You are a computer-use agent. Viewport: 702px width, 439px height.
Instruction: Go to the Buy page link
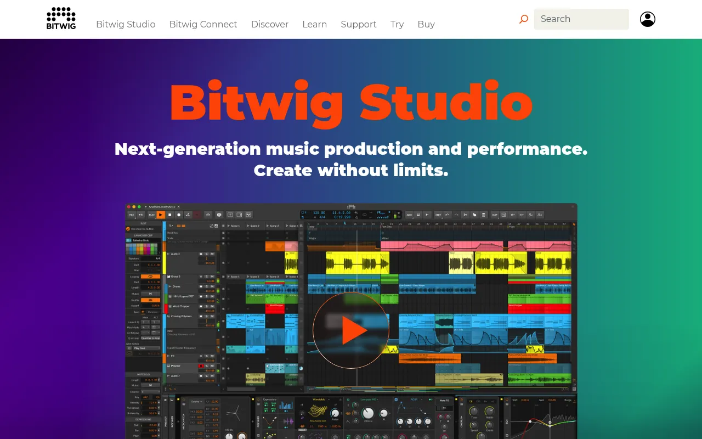(426, 24)
